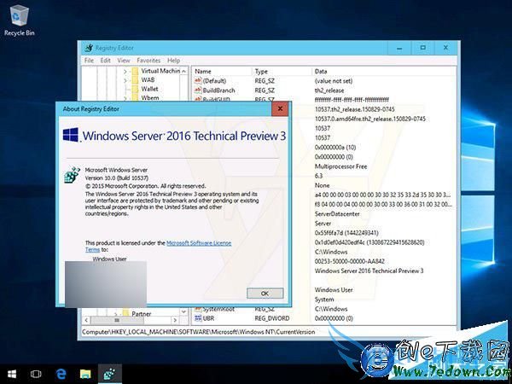Click the '00253-50000-00000-AA842' product ID value

[x=349, y=261]
